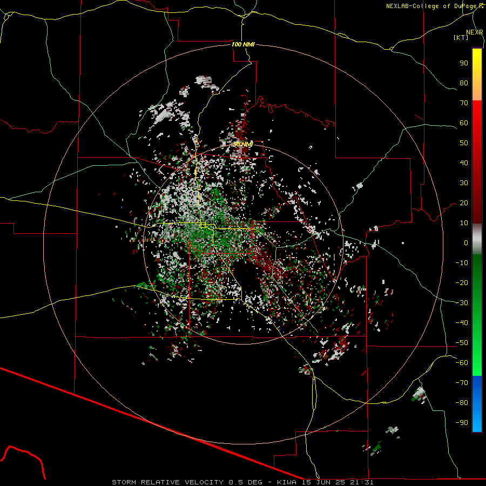Image resolution: width=486 pixels, height=486 pixels.
Task: Click the -70 value on velocity scale
Action: click(x=462, y=383)
